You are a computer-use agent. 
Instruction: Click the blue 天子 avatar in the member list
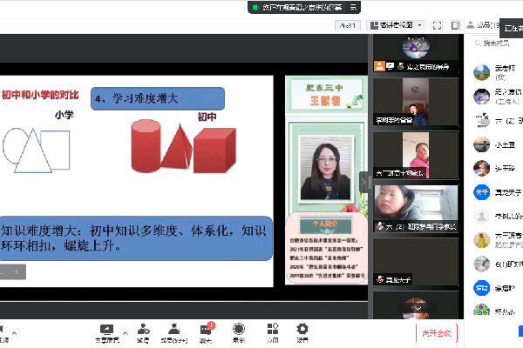pos(482,192)
